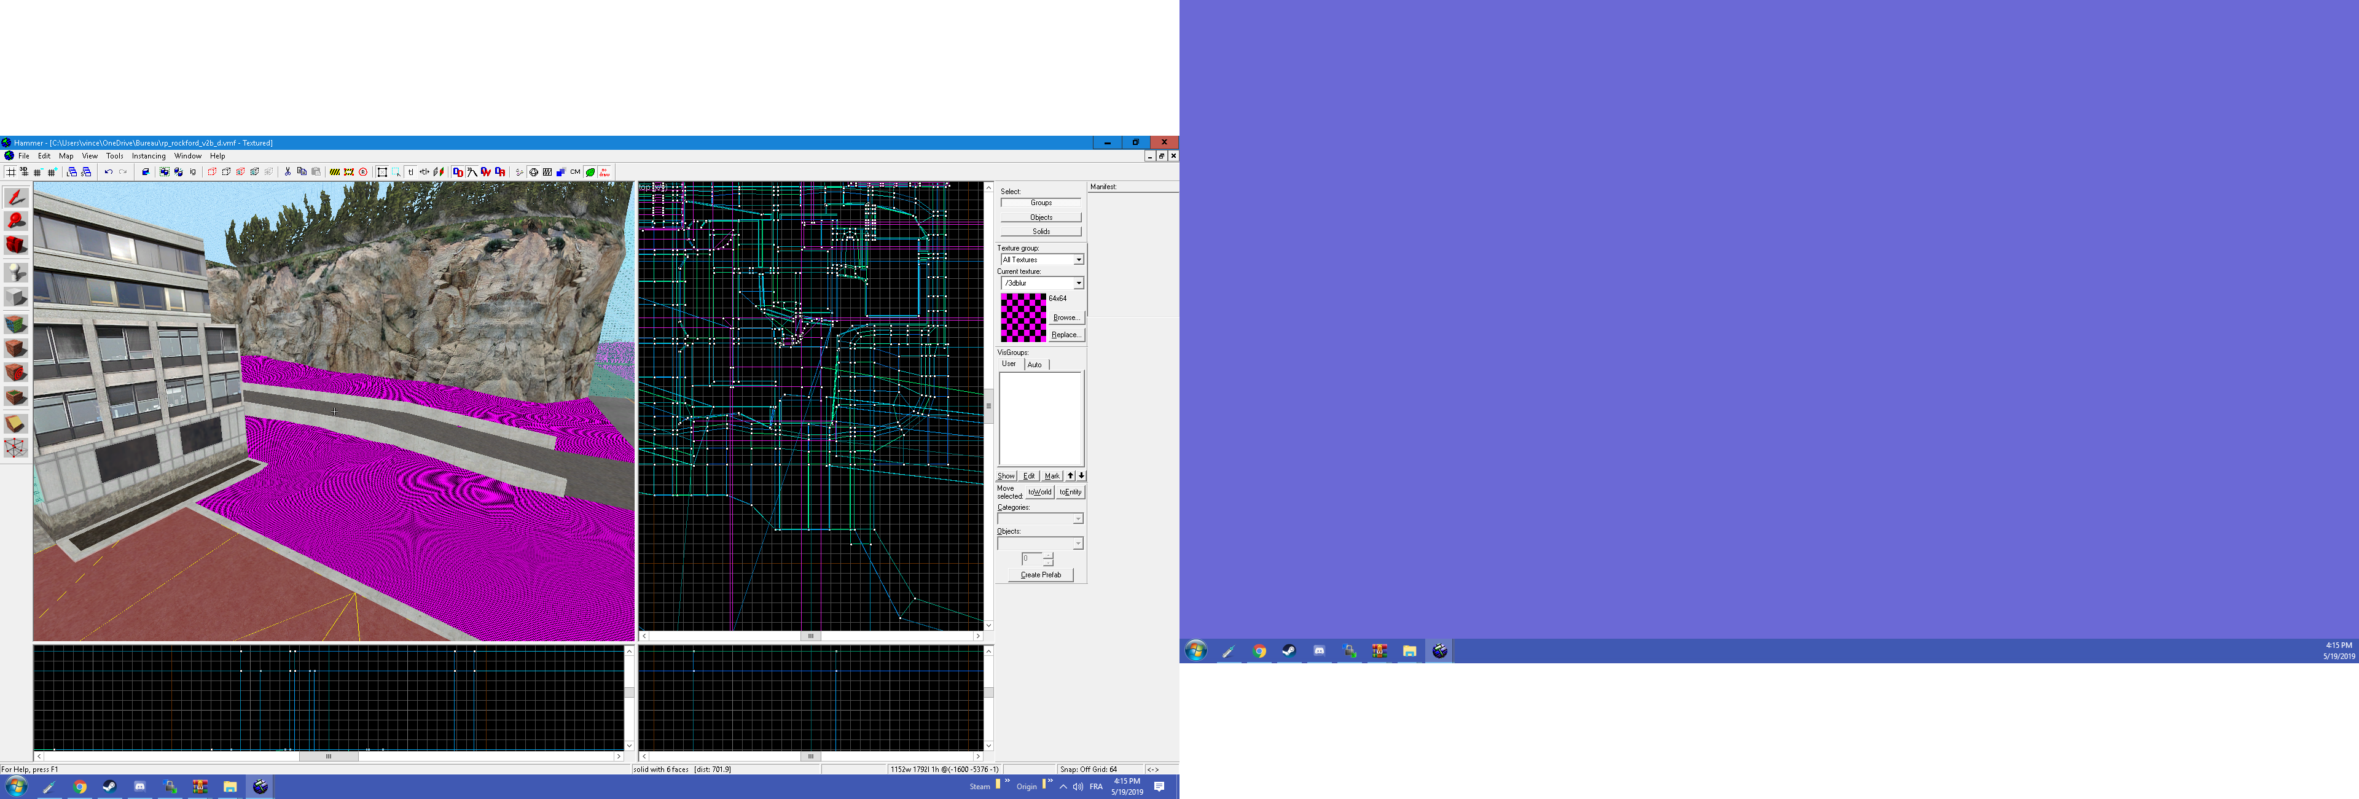Switch to the Auto VisGroups tab
Image resolution: width=2359 pixels, height=799 pixels.
1035,364
